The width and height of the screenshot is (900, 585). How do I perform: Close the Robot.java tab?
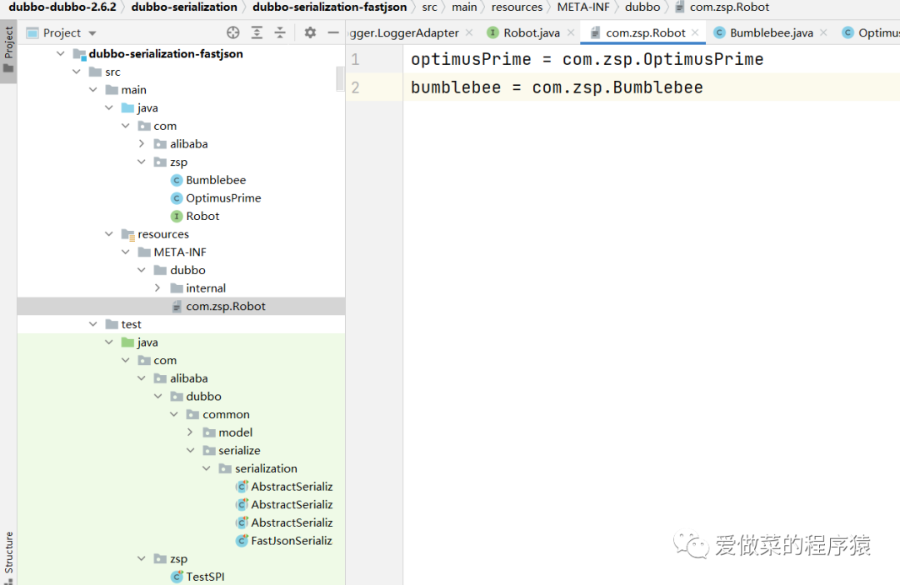571,32
